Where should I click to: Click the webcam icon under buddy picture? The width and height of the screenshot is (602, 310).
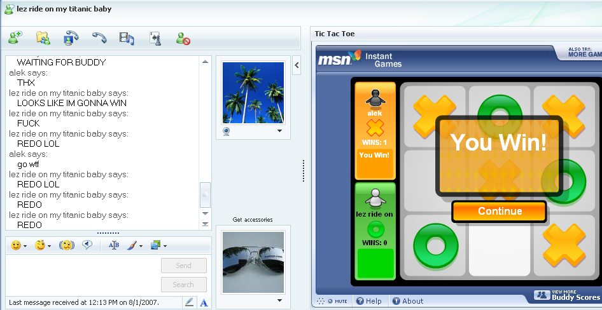[227, 131]
